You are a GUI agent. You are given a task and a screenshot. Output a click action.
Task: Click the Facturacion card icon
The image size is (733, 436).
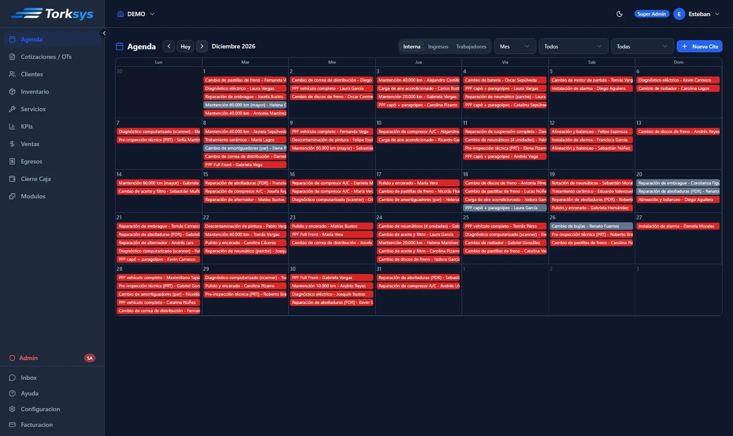[12, 425]
